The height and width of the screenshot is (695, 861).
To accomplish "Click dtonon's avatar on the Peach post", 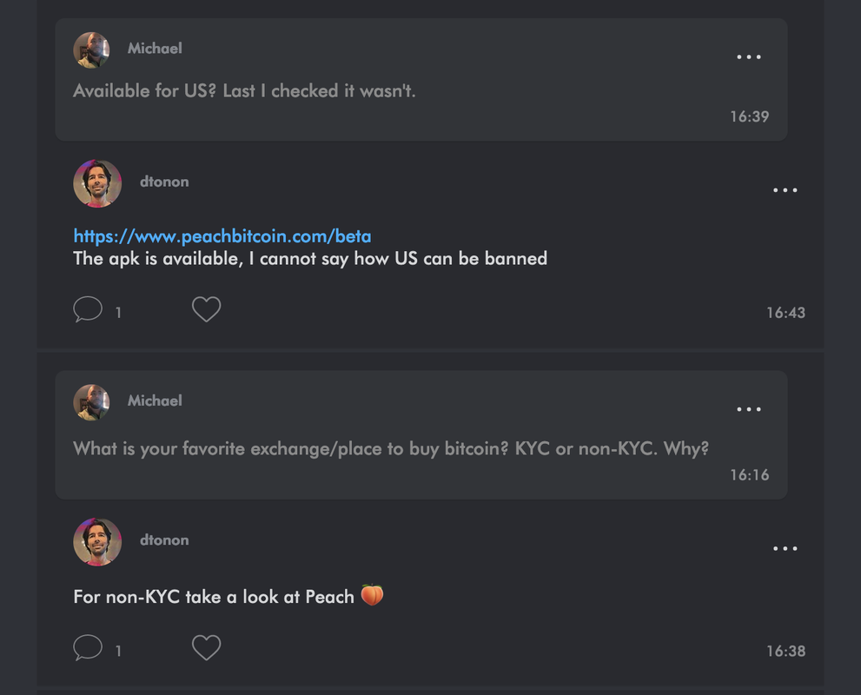I will click(x=97, y=541).
